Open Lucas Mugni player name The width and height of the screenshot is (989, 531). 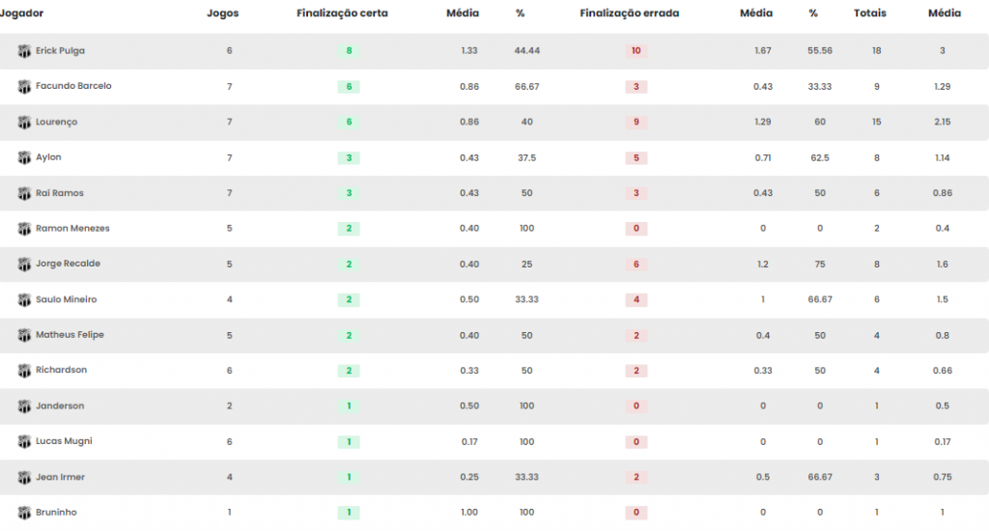tap(64, 441)
